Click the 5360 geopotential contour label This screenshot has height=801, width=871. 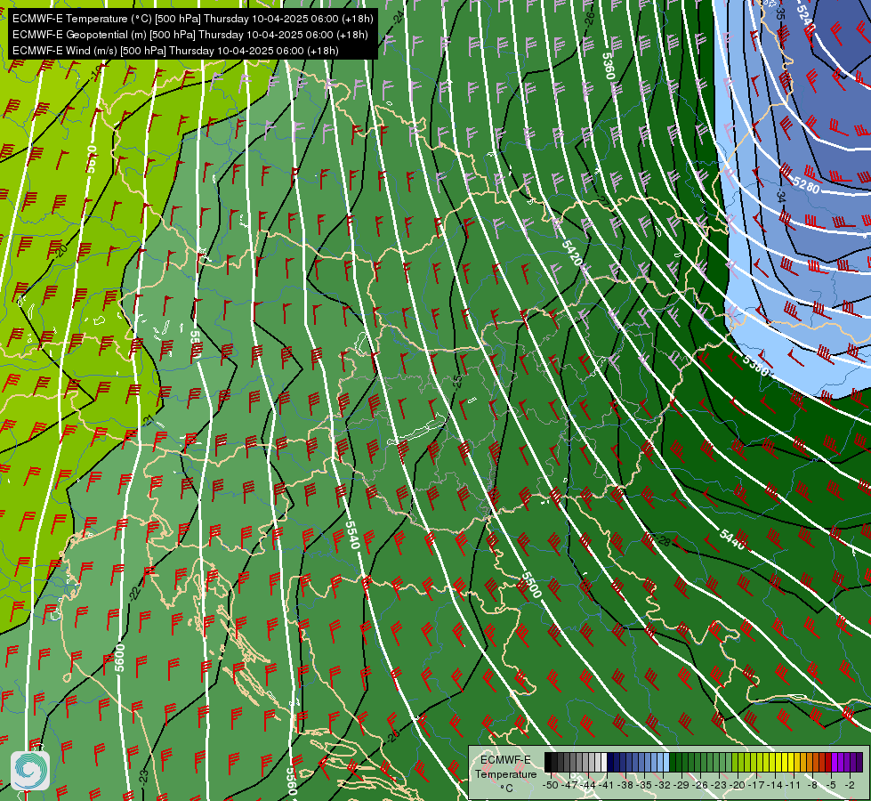coord(609,66)
